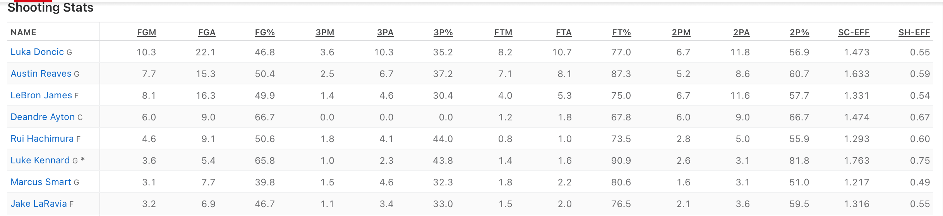
Task: Open Luke Kennard player page
Action: click(40, 160)
